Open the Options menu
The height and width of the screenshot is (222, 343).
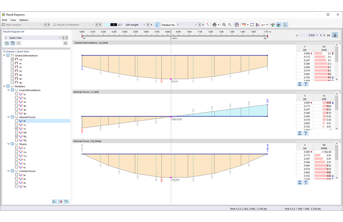23,20
